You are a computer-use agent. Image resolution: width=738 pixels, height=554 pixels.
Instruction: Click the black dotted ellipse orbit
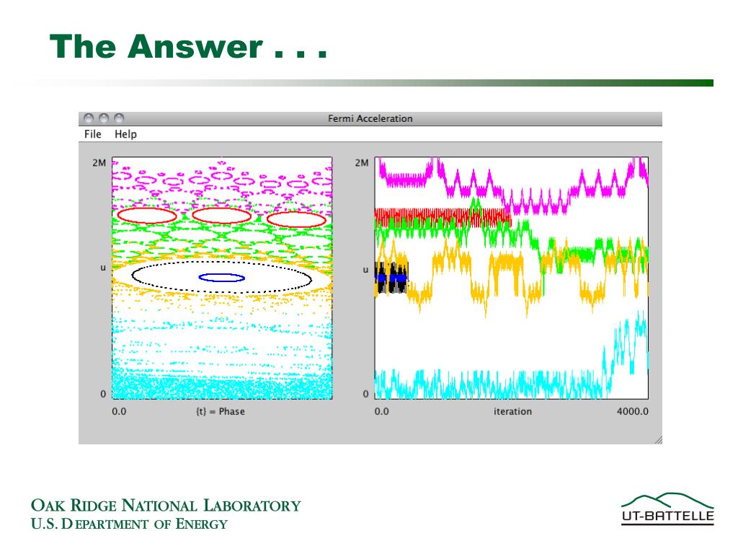click(x=222, y=278)
